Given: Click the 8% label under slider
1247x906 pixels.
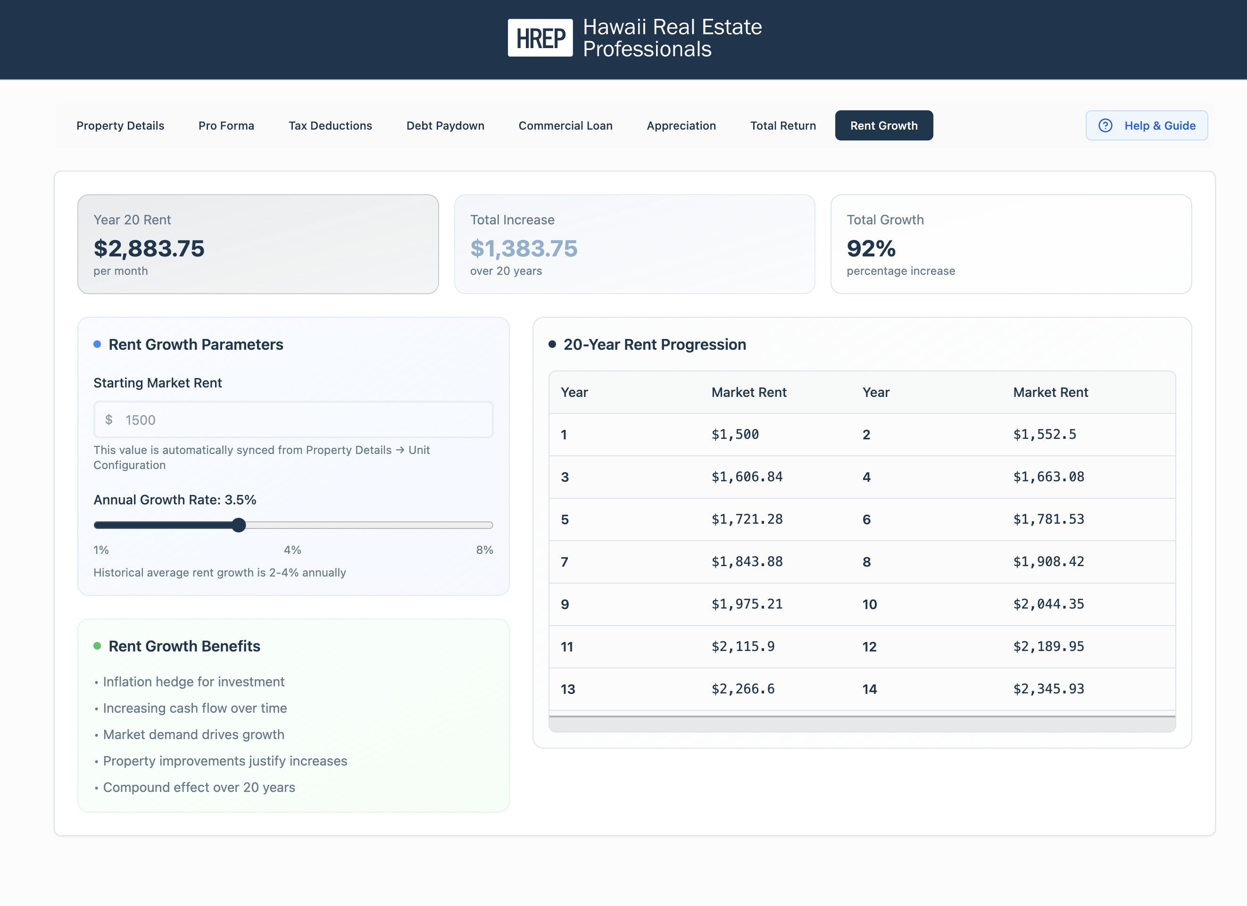Looking at the screenshot, I should 484,550.
